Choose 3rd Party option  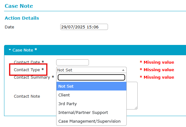(91, 104)
